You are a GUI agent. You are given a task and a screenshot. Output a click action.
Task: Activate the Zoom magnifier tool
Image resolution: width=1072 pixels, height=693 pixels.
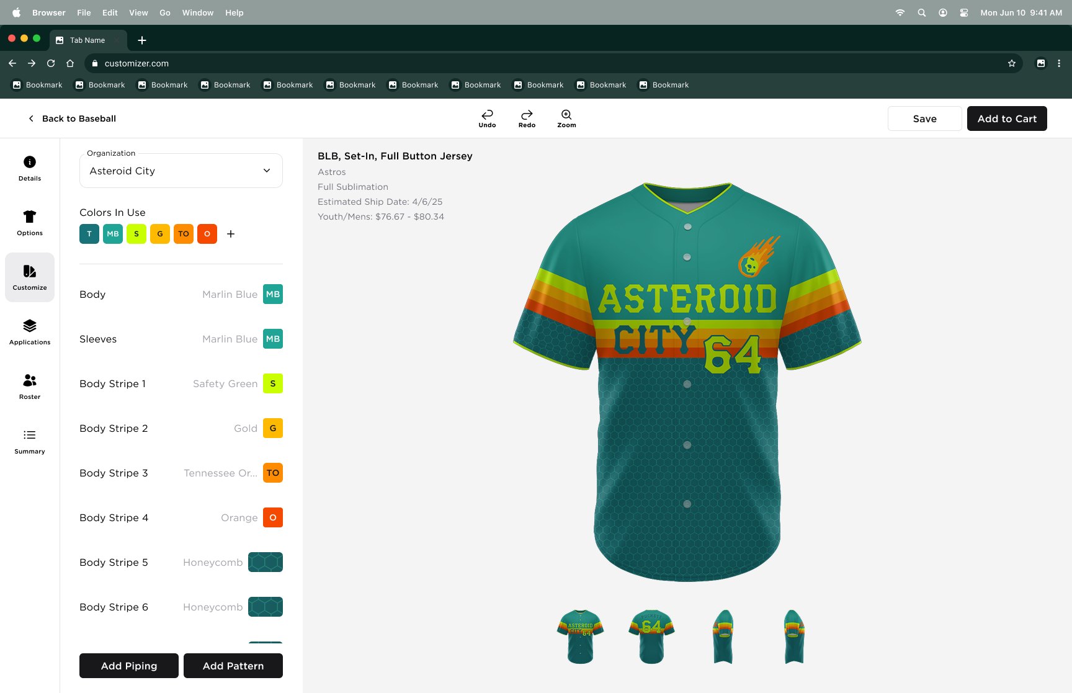coord(566,118)
